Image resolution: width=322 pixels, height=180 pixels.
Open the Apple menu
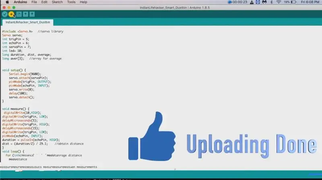(x=7, y=2)
